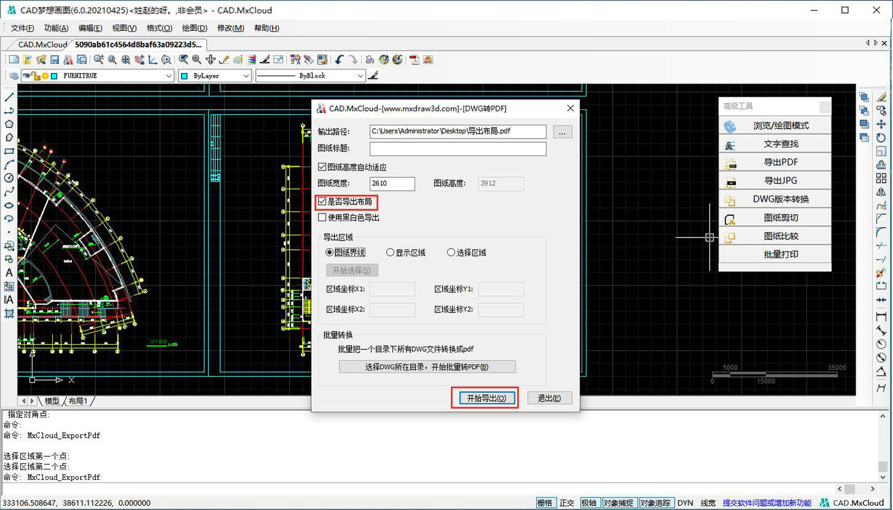893x510 pixels.
Task: Select the Mirror tool in right toolbar
Action: pos(881,192)
